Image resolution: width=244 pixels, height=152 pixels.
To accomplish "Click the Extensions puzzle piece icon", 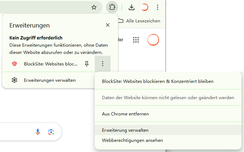I will point(111,7).
